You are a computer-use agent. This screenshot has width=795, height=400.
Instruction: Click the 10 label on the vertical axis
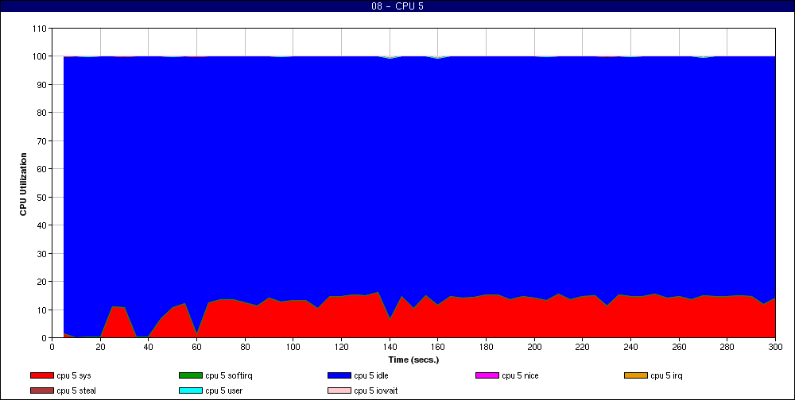42,310
